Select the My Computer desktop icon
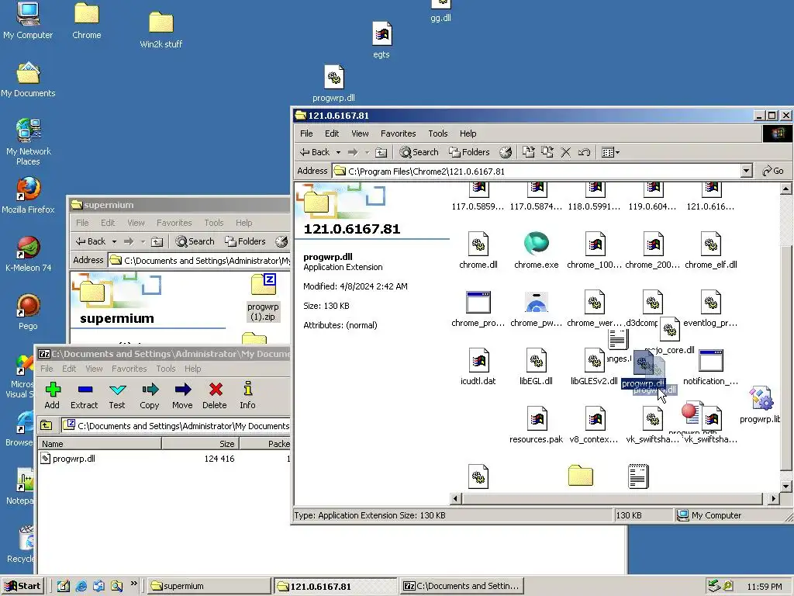The width and height of the screenshot is (794, 596). point(28,21)
